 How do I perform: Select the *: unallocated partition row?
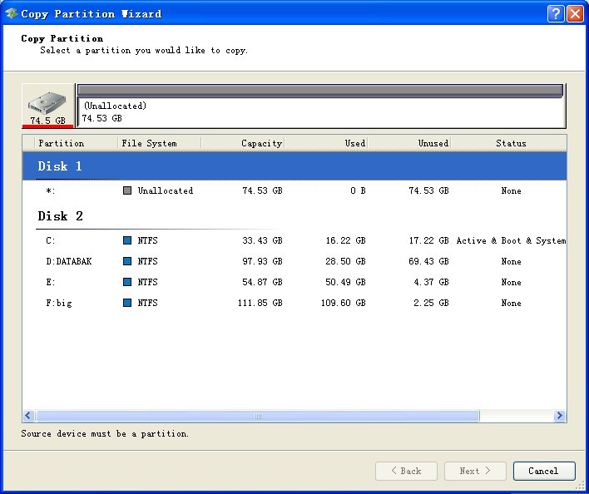click(x=294, y=190)
